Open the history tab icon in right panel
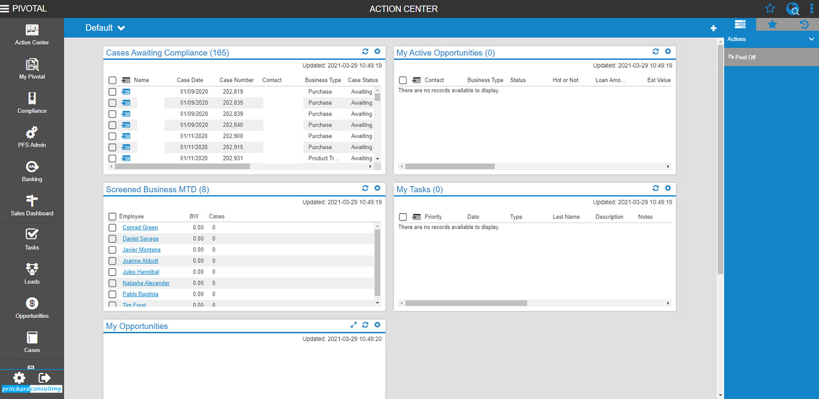 (x=804, y=25)
